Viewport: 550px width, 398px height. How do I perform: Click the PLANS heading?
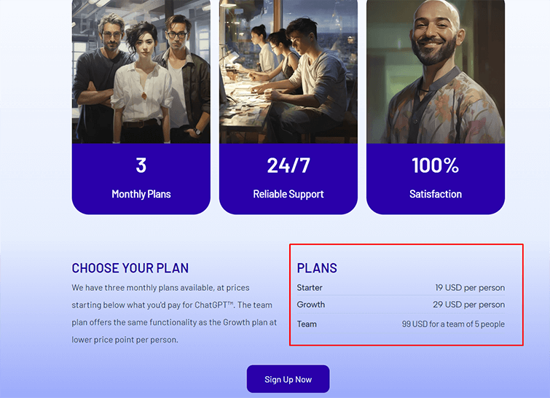click(317, 268)
